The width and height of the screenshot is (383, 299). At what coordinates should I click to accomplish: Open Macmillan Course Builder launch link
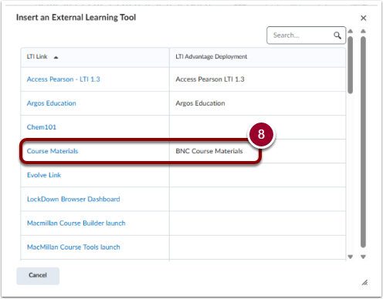pyautogui.click(x=76, y=223)
